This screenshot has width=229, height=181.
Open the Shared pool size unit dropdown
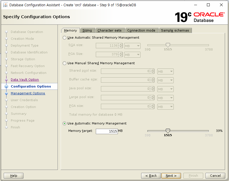tap(165, 72)
